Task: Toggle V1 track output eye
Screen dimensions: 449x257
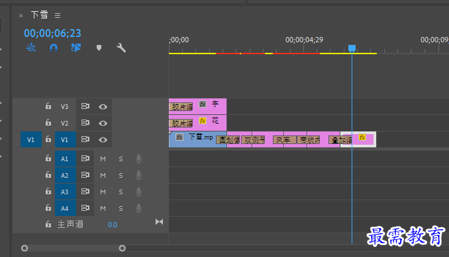Action: (103, 139)
